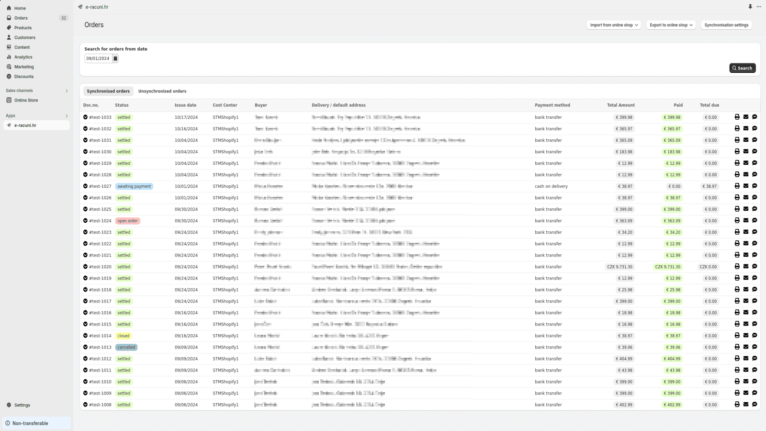This screenshot has width=766, height=431.
Task: Send SMS message for order #test-1008
Action: [x=755, y=404]
